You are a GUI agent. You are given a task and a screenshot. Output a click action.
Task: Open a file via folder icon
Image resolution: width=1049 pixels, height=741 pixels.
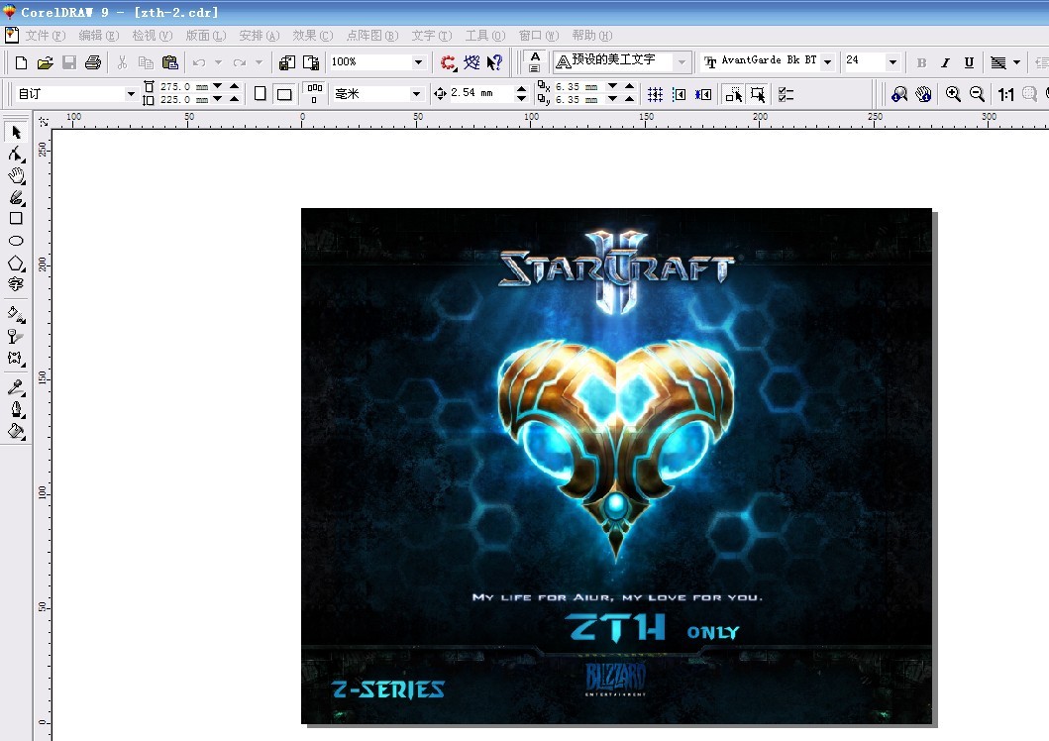pyautogui.click(x=45, y=62)
